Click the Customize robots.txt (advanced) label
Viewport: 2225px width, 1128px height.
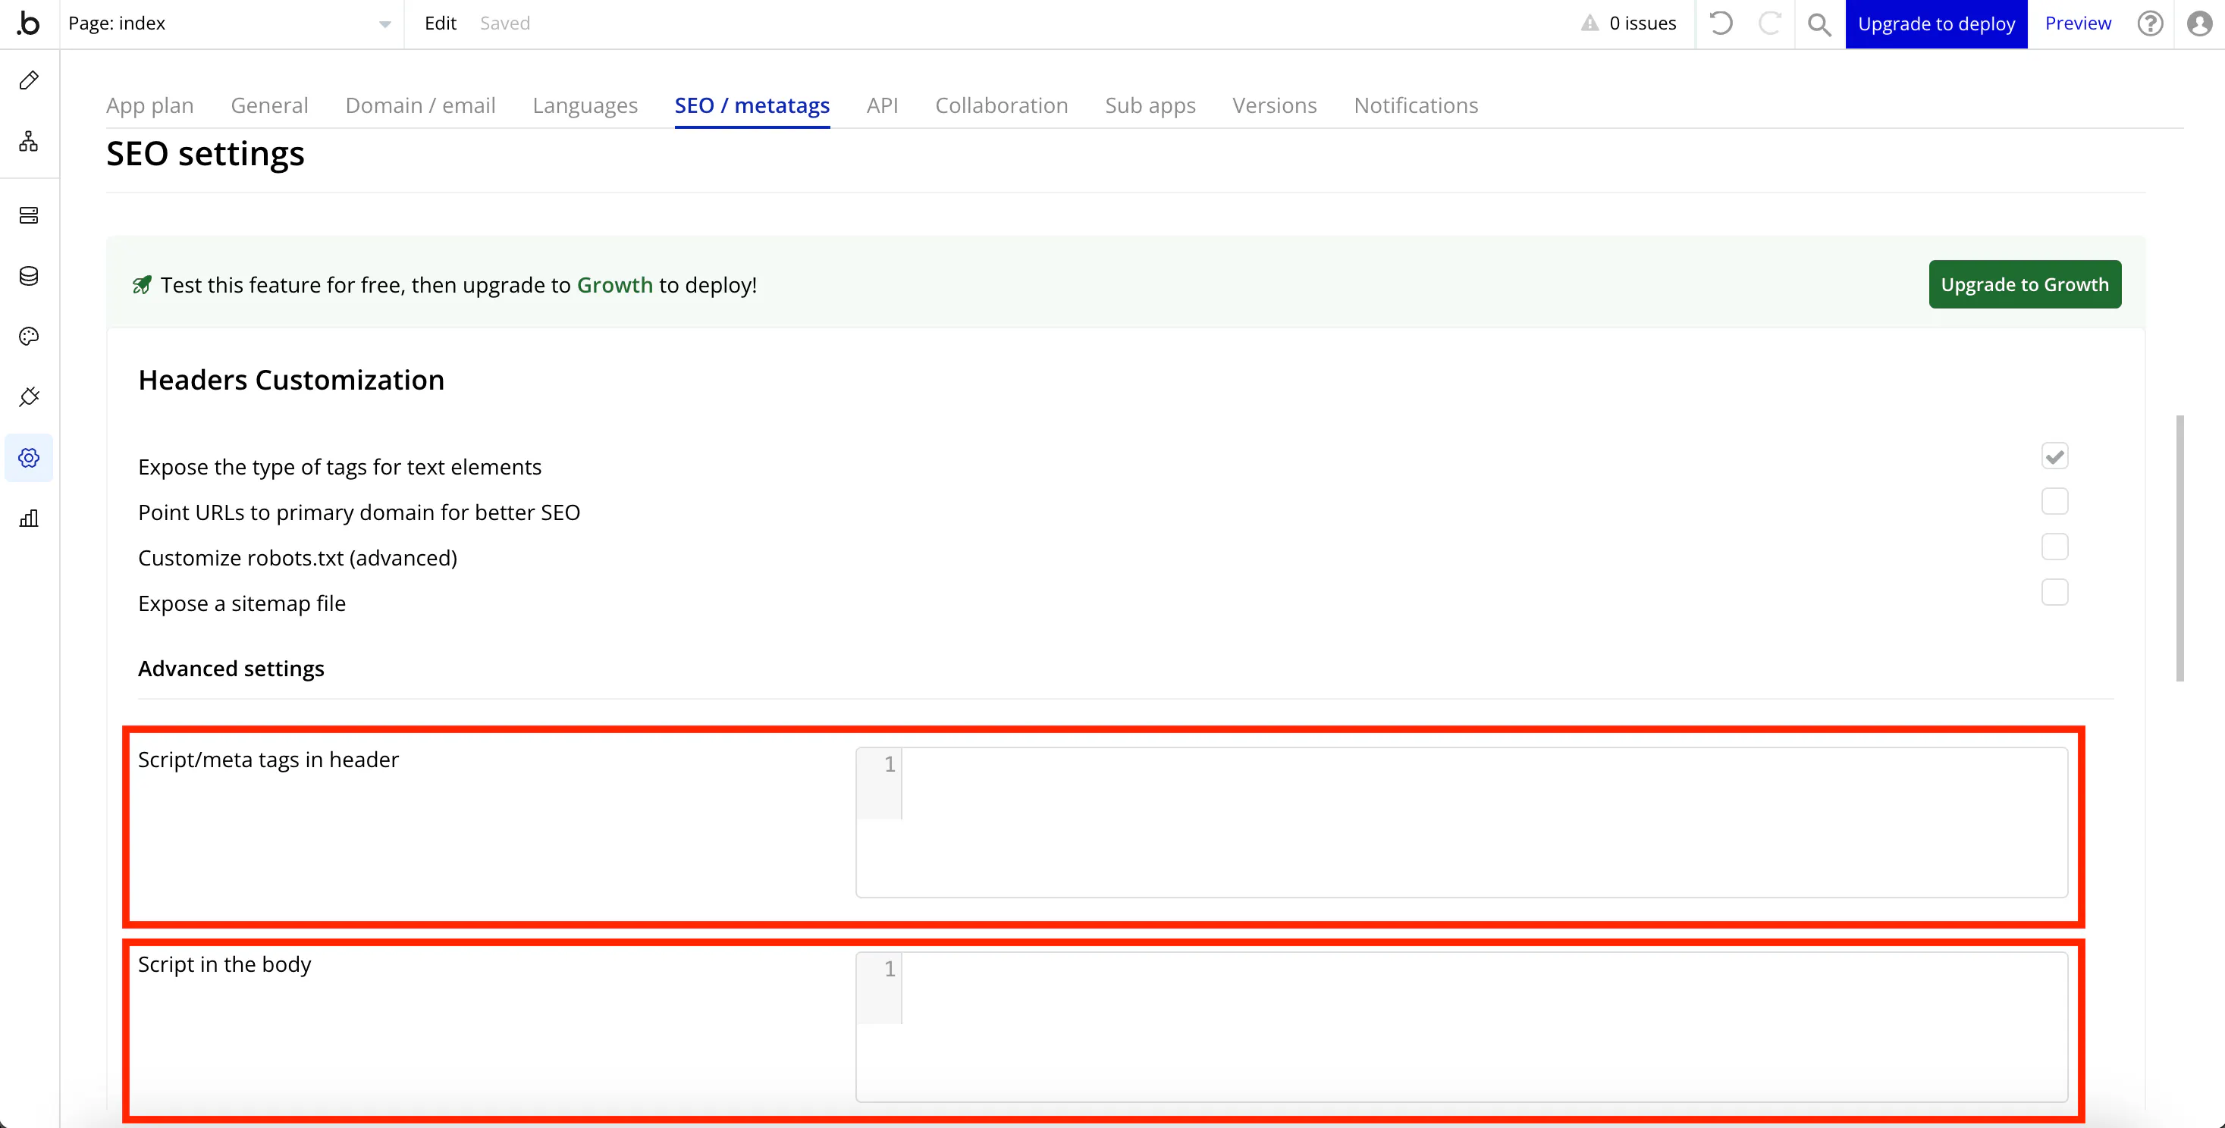pos(297,558)
